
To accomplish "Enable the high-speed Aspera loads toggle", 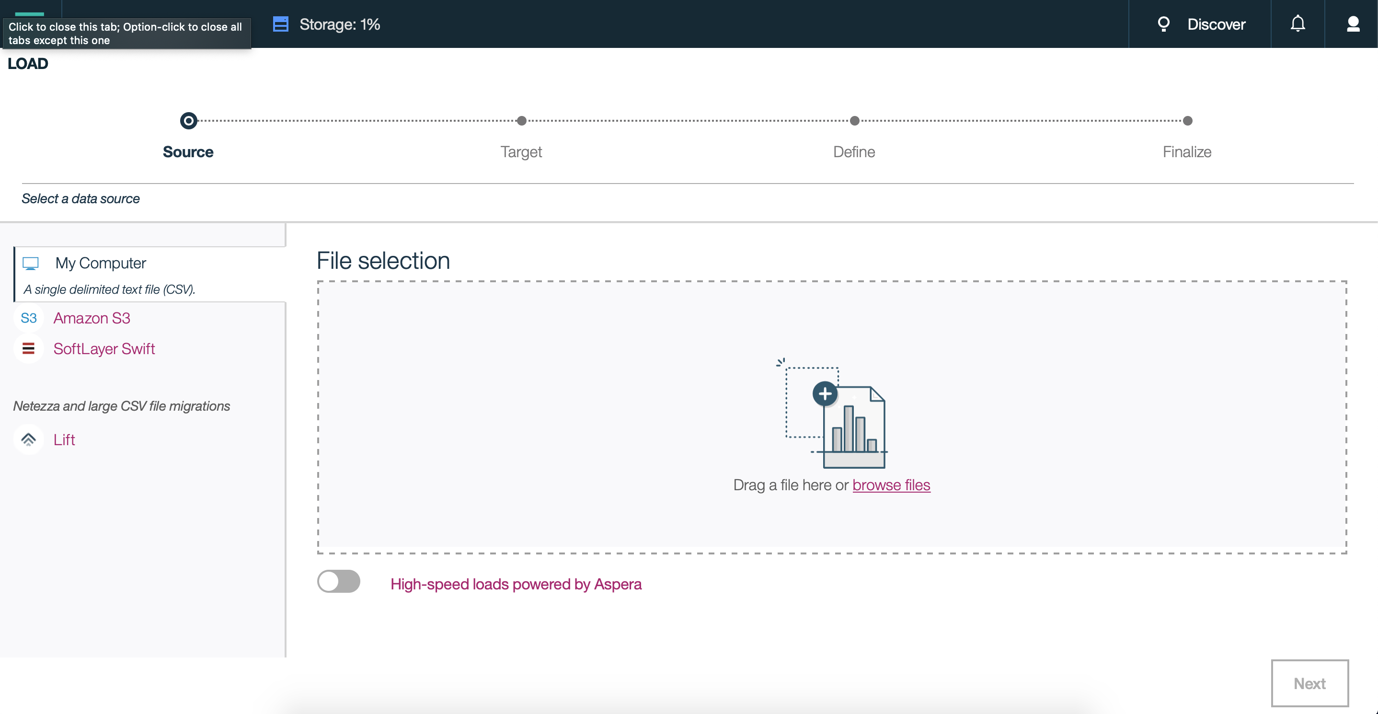I will tap(339, 581).
